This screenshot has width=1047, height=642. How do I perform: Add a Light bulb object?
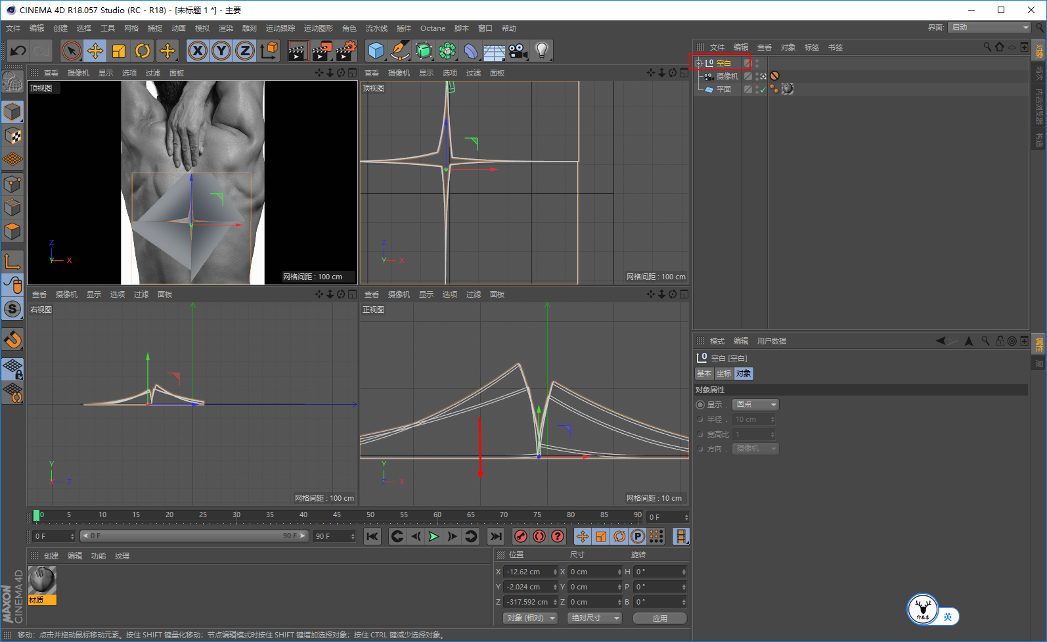tap(541, 51)
